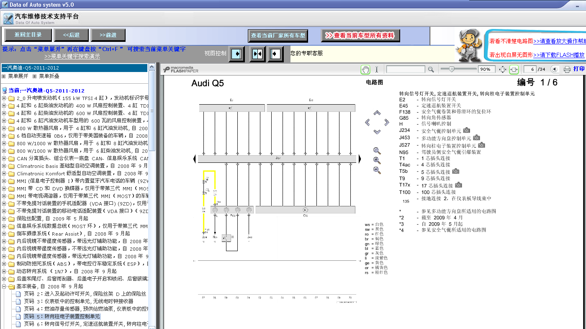Open the 请查看放大操作帮助 link
The height and width of the screenshot is (329, 586).
[x=559, y=41]
